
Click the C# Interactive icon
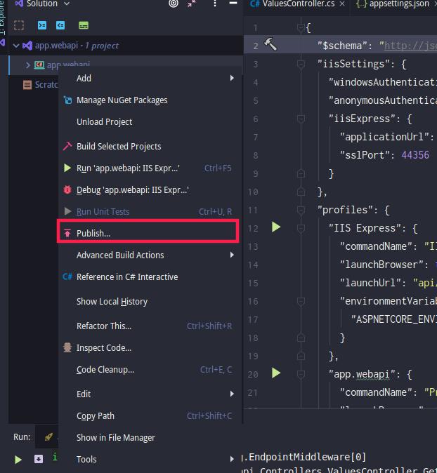point(67,277)
